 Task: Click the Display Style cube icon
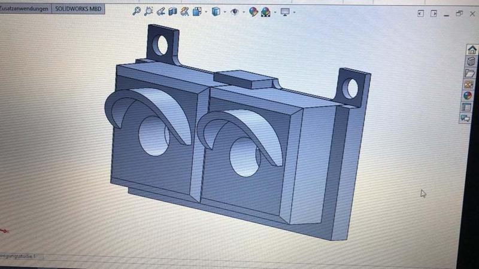pos(216,11)
